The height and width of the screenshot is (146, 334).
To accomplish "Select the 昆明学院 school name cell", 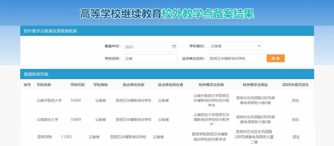I will click(44, 137).
